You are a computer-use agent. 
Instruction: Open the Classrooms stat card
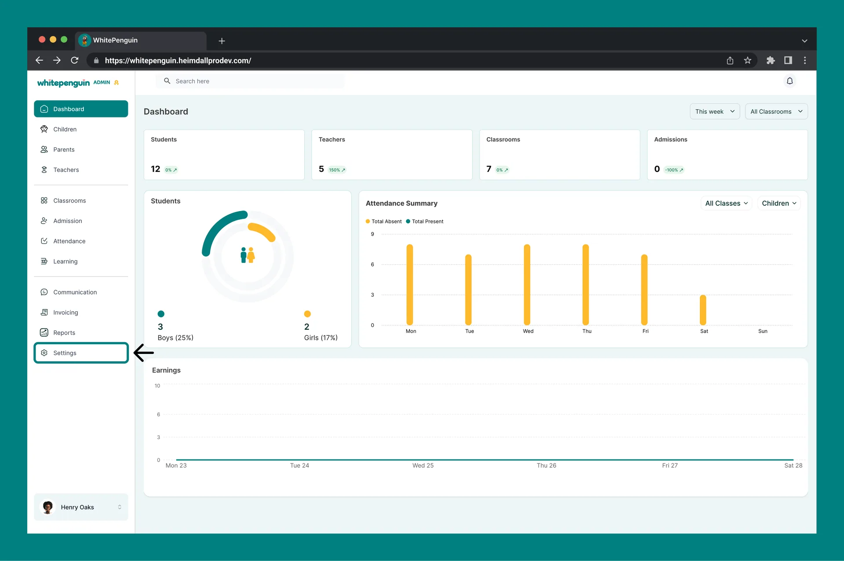tap(560, 154)
